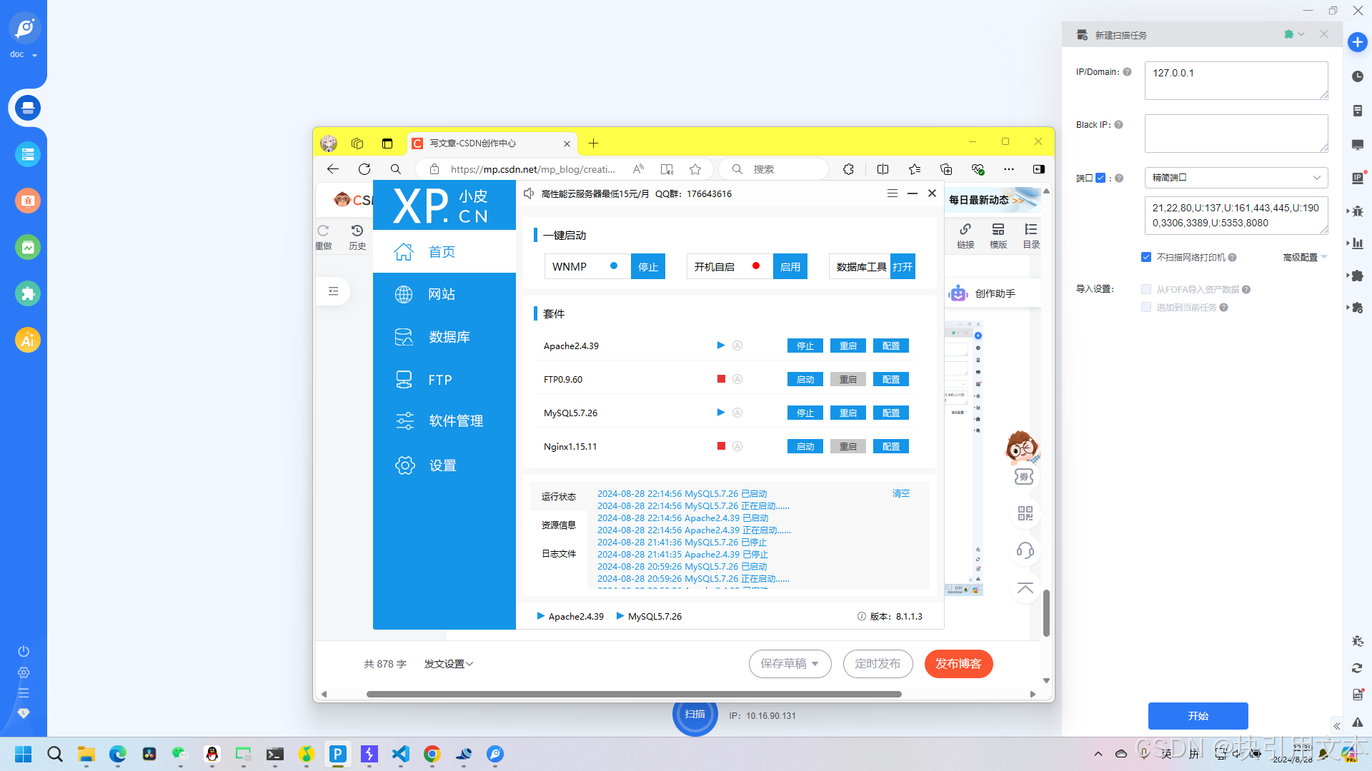Click the 首页 home icon in phpStudy sidebar
This screenshot has width=1372, height=771.
(x=404, y=252)
